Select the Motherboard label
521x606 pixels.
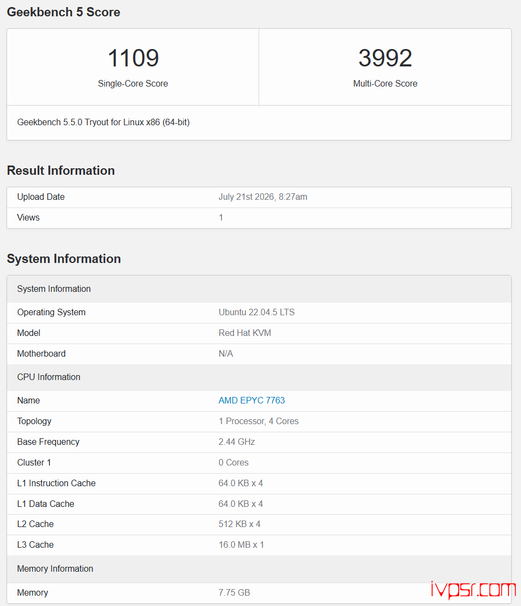pos(41,353)
